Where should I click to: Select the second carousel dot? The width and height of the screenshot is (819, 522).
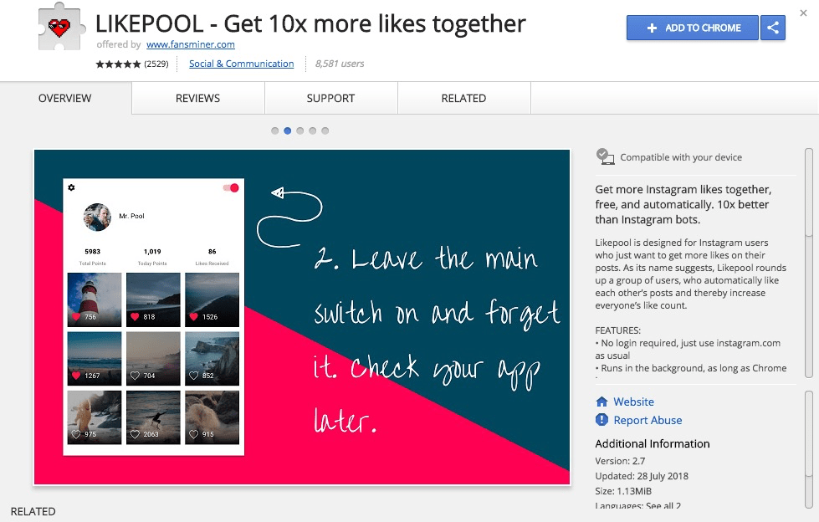pyautogui.click(x=287, y=130)
